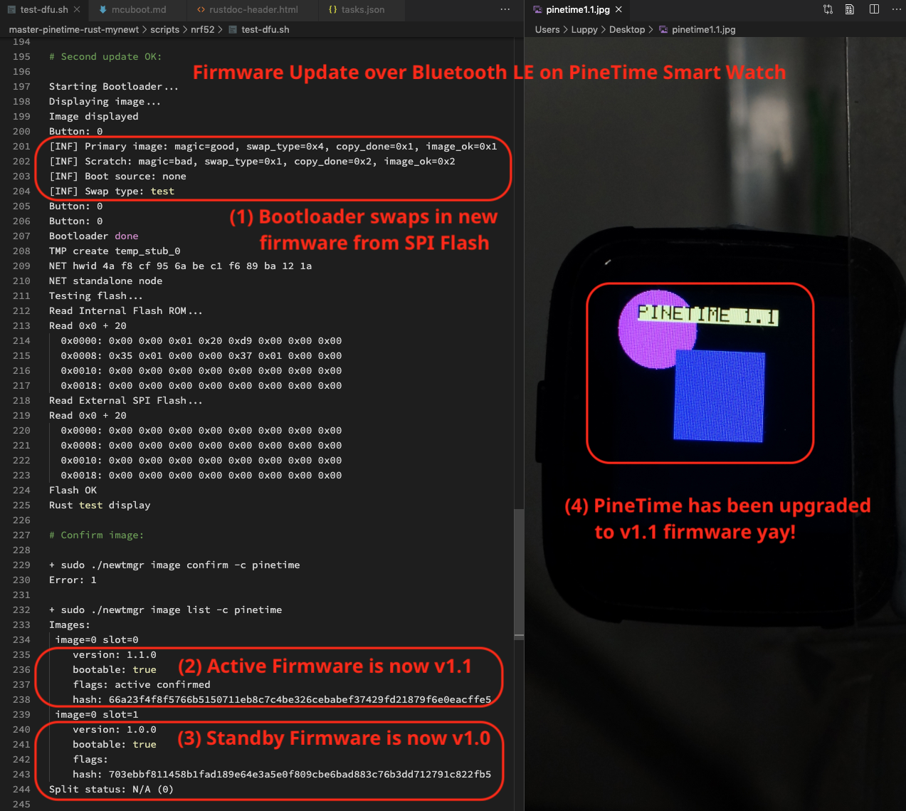
Task: Close the pinetime1.1.jpg tab
Action: [x=619, y=9]
